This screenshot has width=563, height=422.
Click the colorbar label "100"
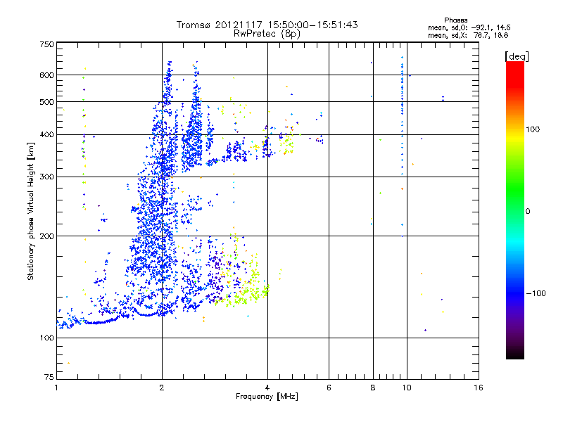533,129
